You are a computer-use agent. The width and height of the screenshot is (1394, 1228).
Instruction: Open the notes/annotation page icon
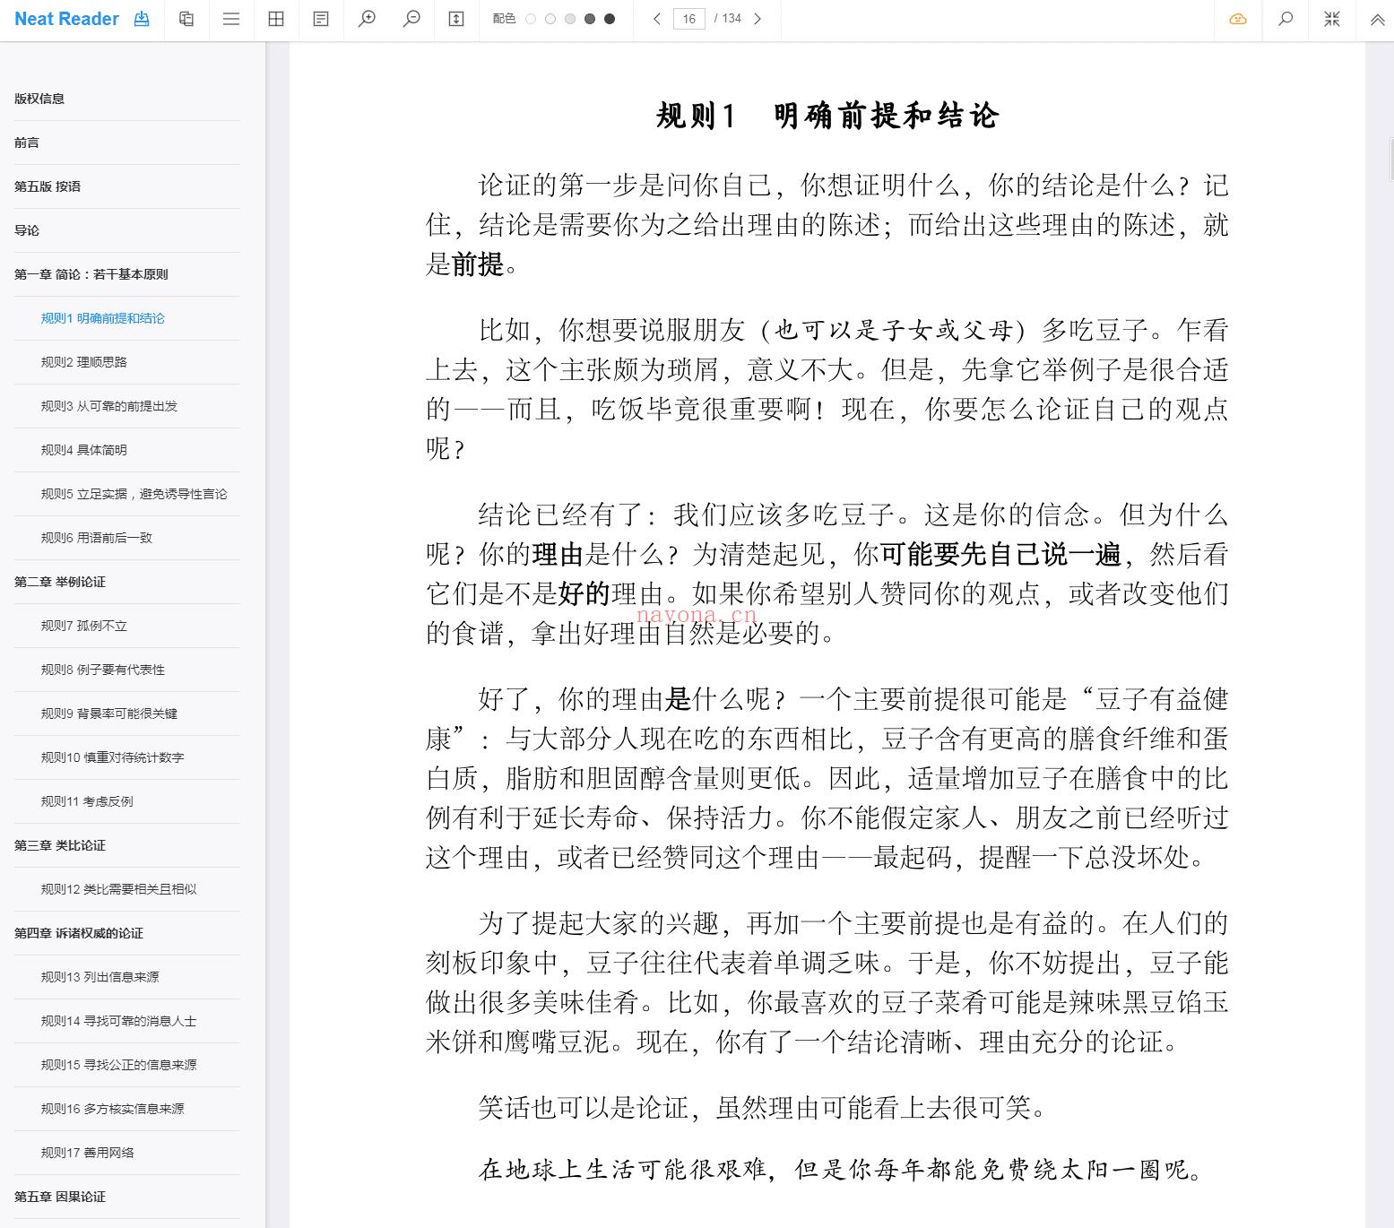321,19
